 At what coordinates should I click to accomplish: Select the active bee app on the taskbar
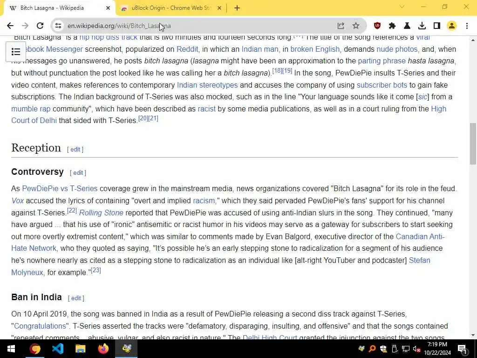tap(127, 349)
